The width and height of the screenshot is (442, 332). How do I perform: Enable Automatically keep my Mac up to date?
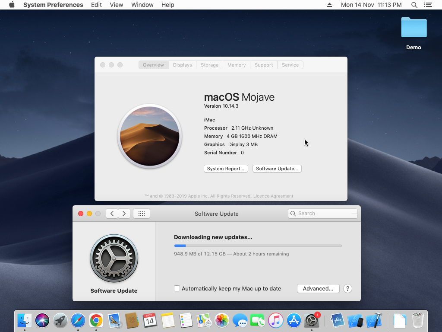coord(177,288)
